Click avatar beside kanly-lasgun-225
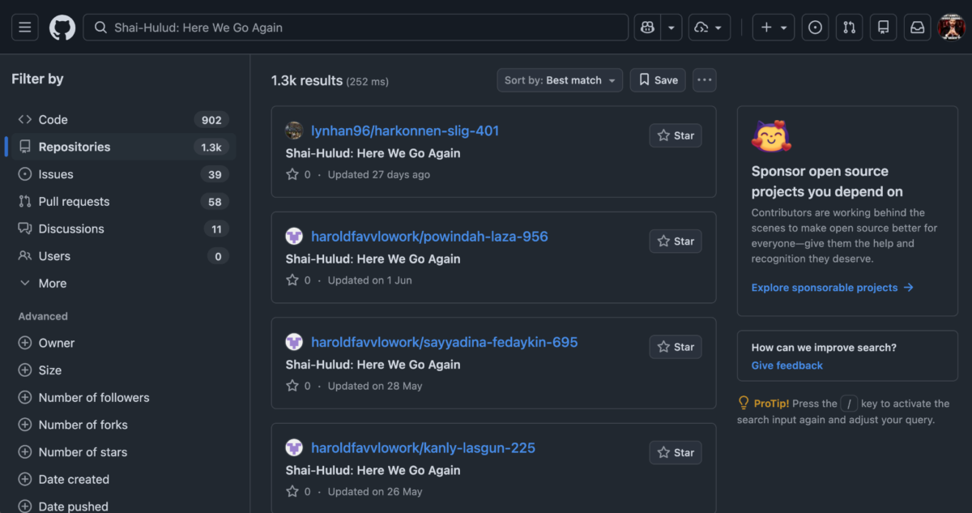This screenshot has width=972, height=513. pos(294,448)
